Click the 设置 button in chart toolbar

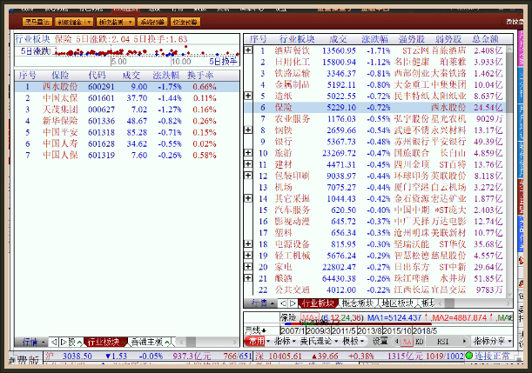[x=380, y=341]
